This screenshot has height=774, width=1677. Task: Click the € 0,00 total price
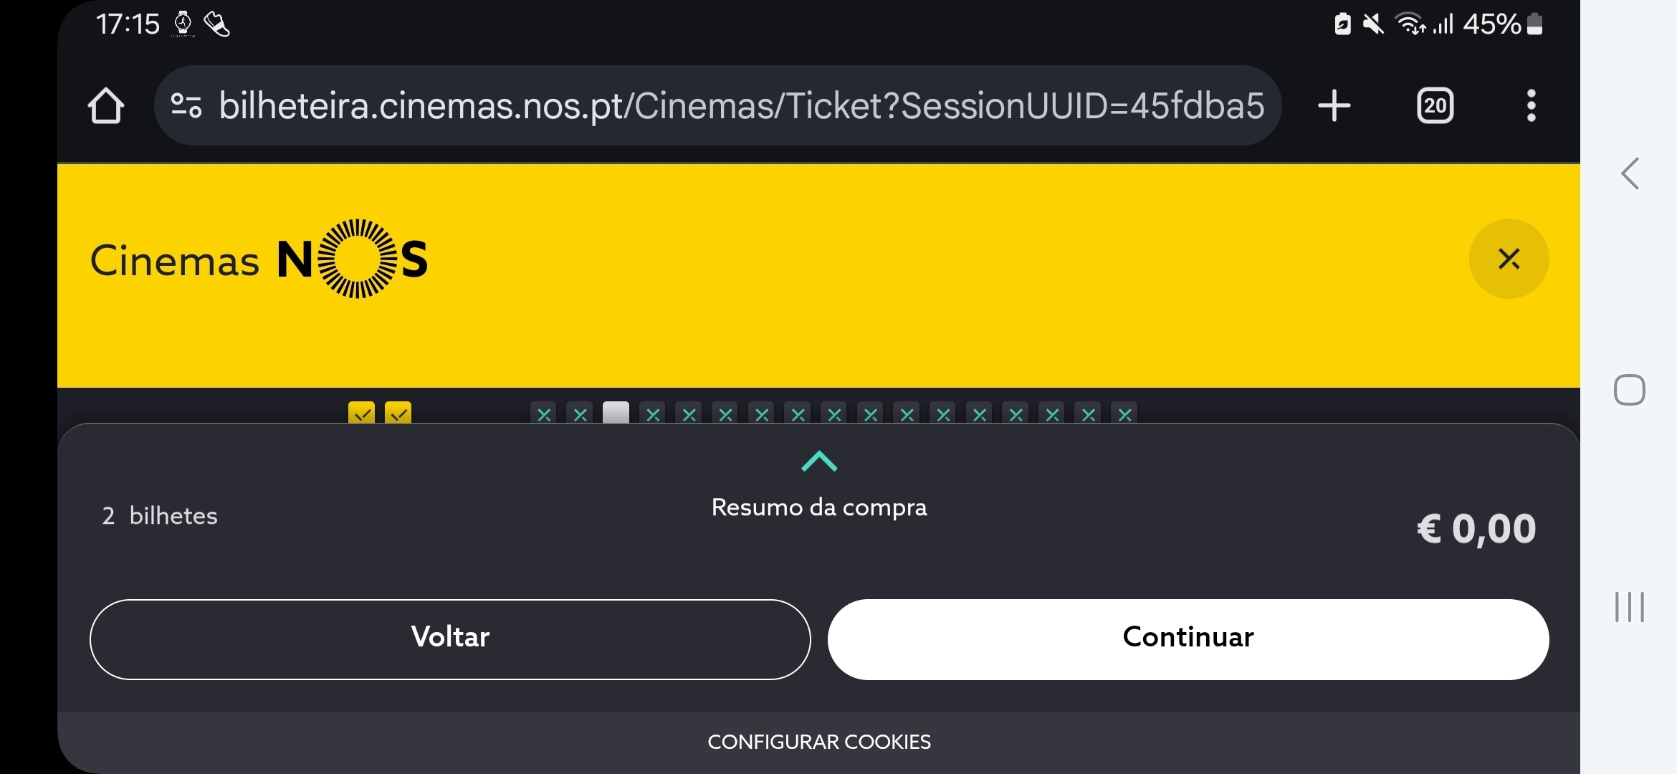tap(1476, 529)
